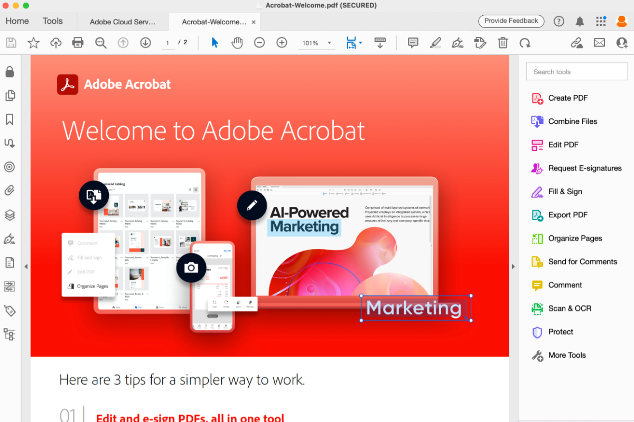The width and height of the screenshot is (634, 422).
Task: Click the Search tools input field
Action: (x=576, y=72)
